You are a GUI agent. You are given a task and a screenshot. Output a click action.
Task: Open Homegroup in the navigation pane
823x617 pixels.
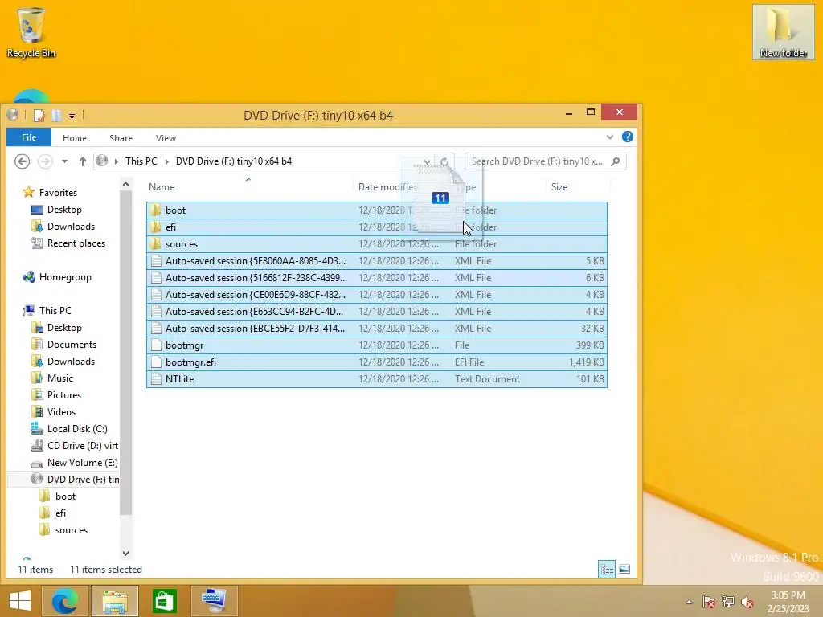point(65,277)
